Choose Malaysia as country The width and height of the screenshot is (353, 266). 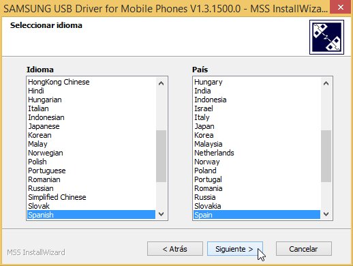(257, 144)
